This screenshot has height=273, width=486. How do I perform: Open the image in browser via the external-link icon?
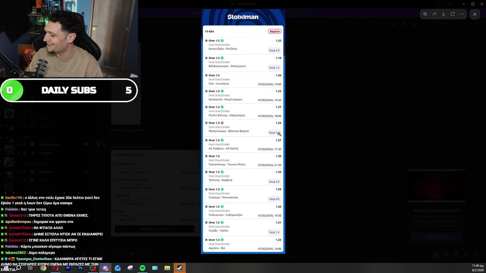point(453,14)
